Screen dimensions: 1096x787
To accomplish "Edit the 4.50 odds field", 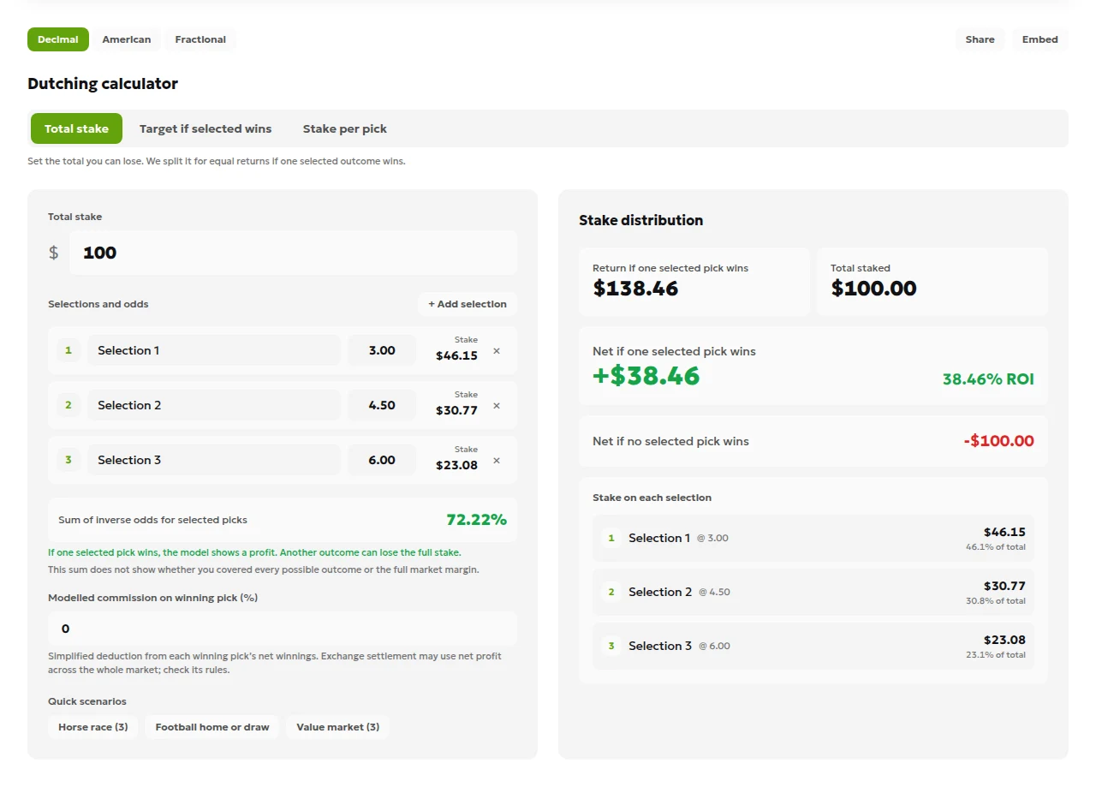I will point(382,405).
